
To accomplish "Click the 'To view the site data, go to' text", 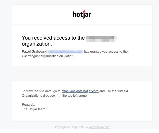I will coord(41,91).
